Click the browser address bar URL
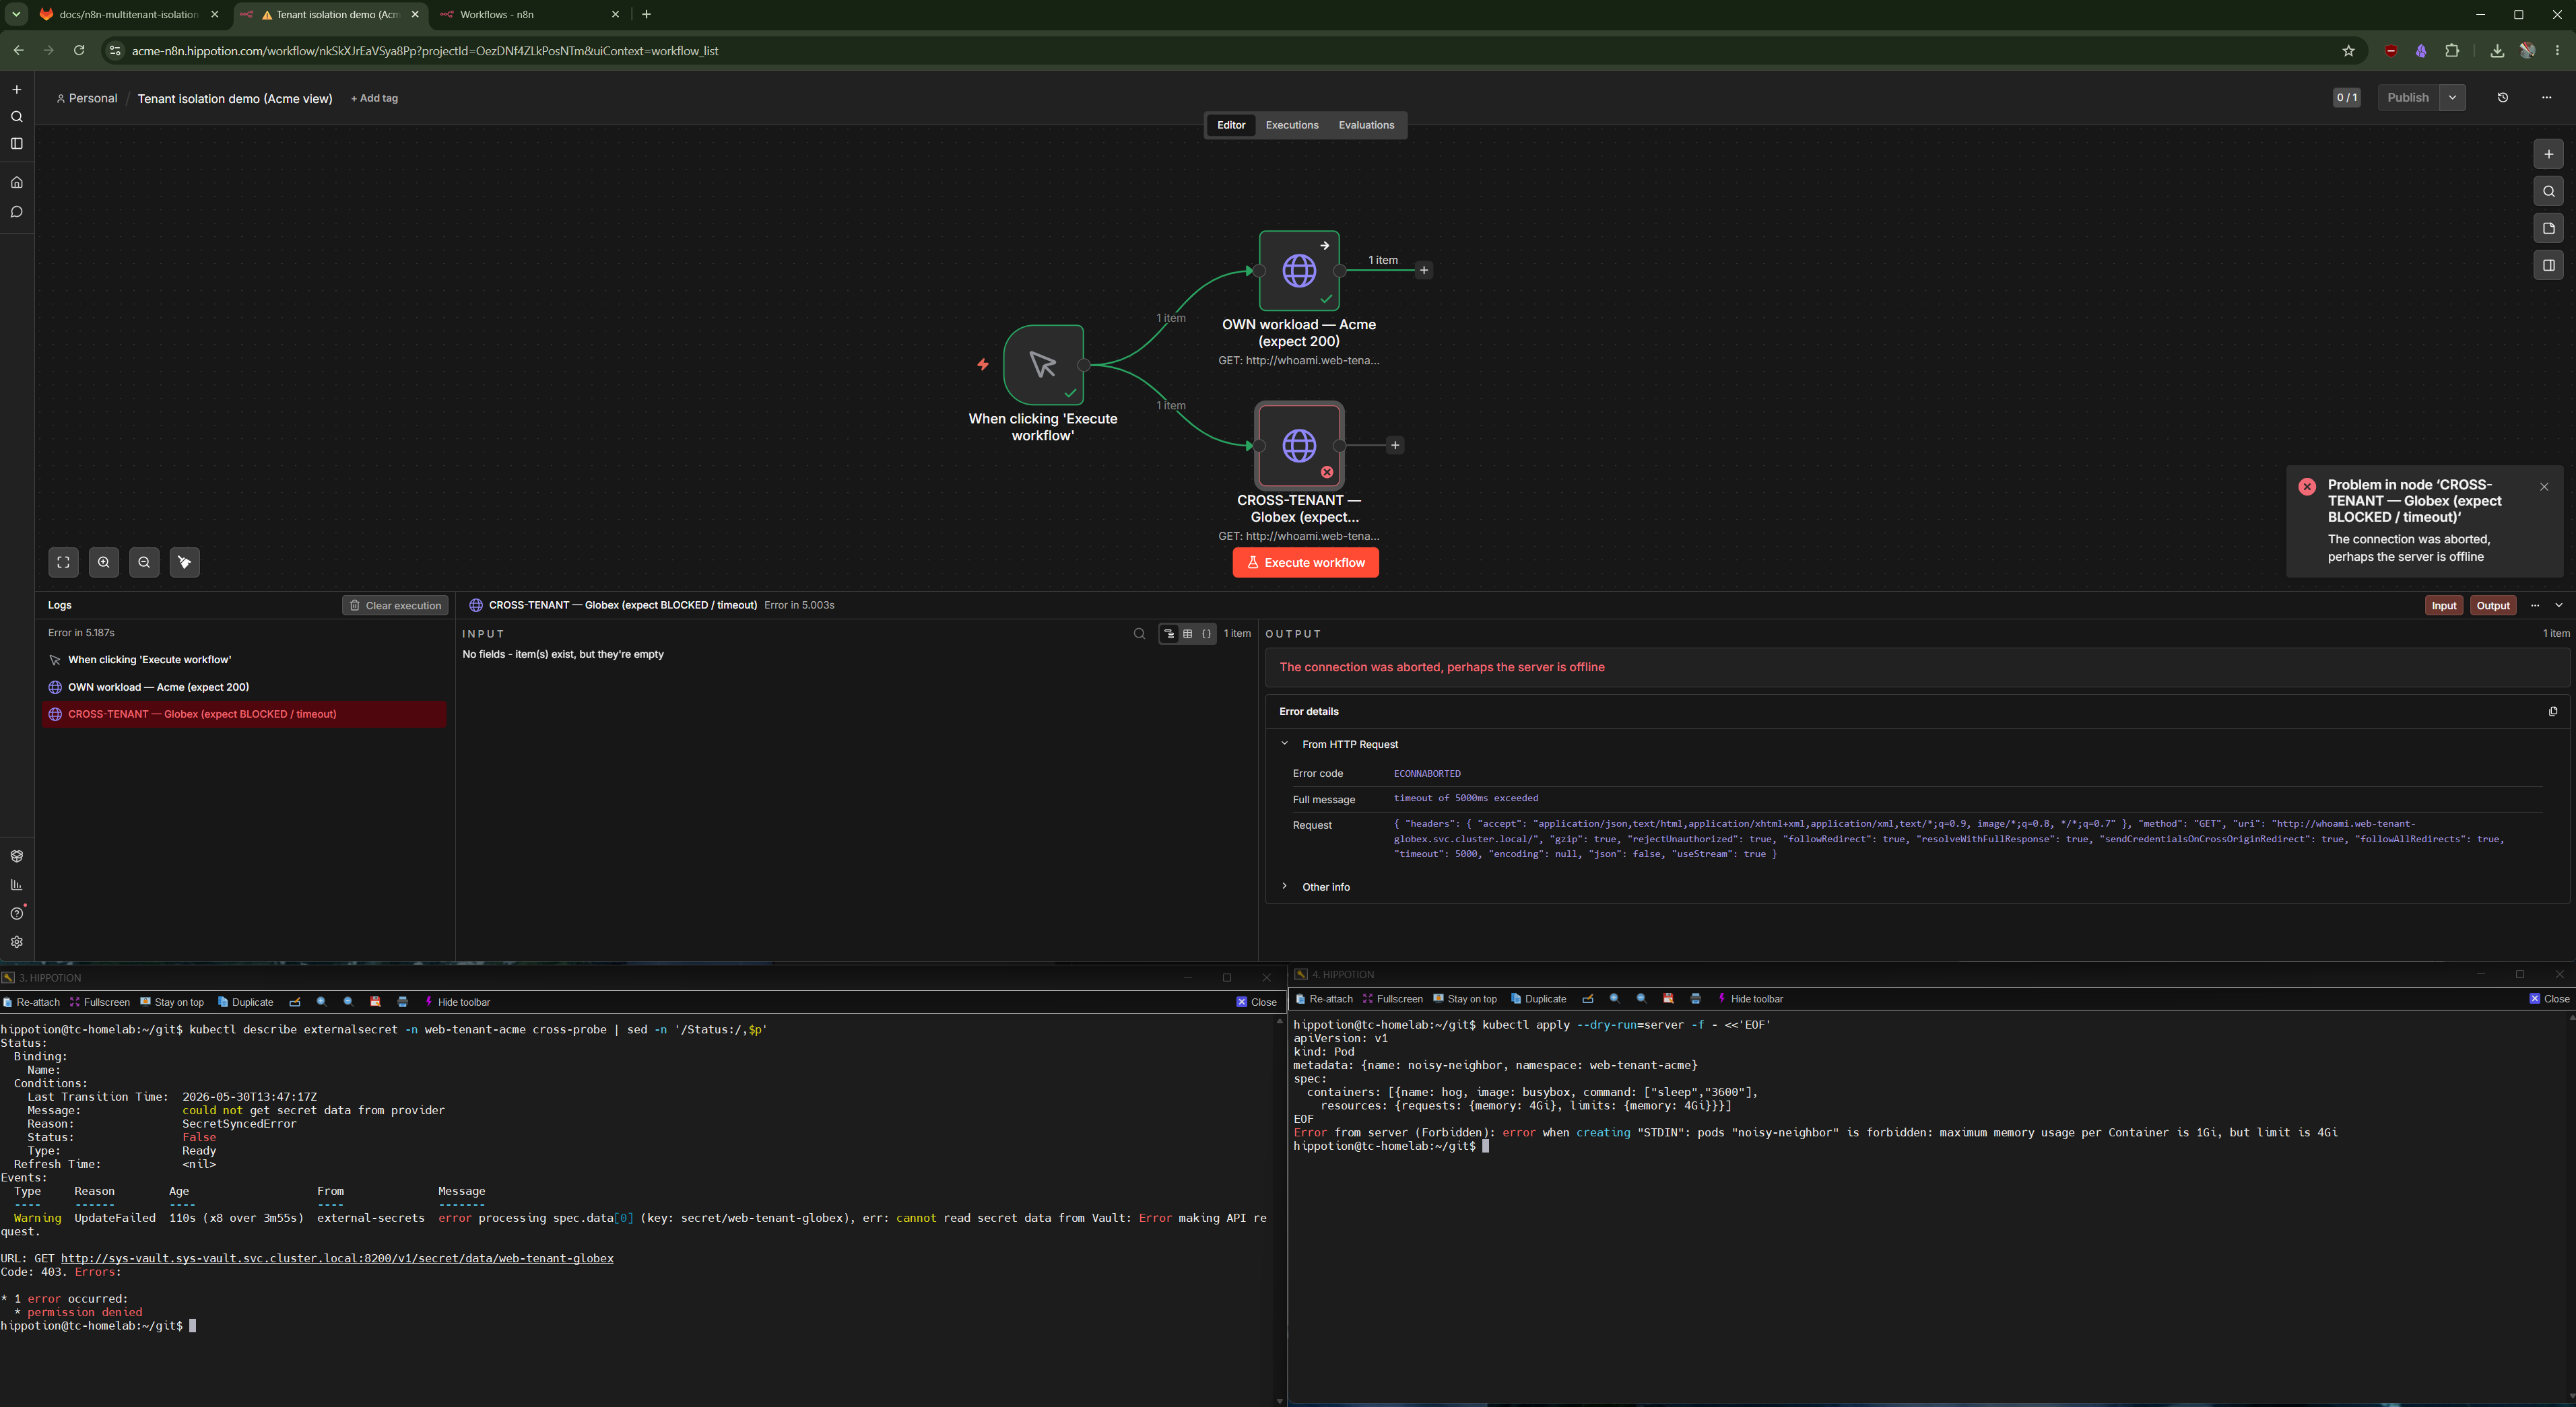The height and width of the screenshot is (1407, 2576). click(x=425, y=51)
